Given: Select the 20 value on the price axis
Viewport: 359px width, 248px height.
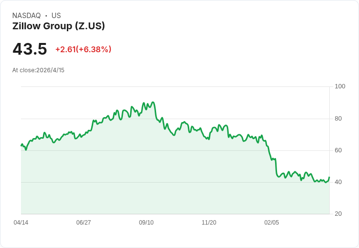Looking at the screenshot, I should pyautogui.click(x=338, y=214).
